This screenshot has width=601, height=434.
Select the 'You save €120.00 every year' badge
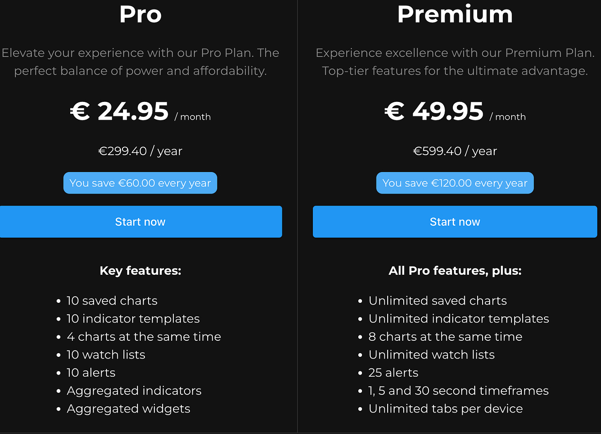click(x=454, y=183)
